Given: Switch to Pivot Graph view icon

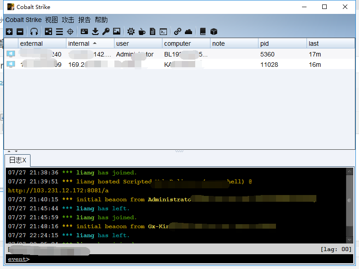Looking at the screenshot, I should 48,31.
